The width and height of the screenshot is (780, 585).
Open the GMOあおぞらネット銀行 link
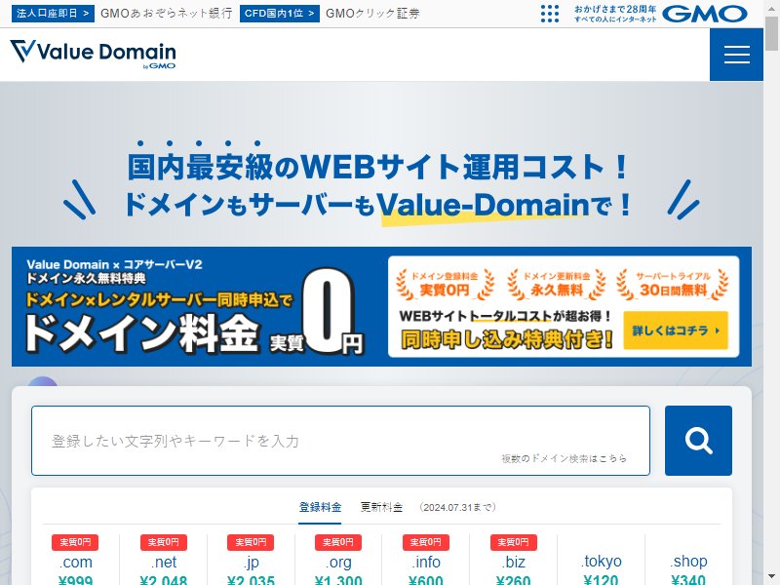pyautogui.click(x=166, y=14)
